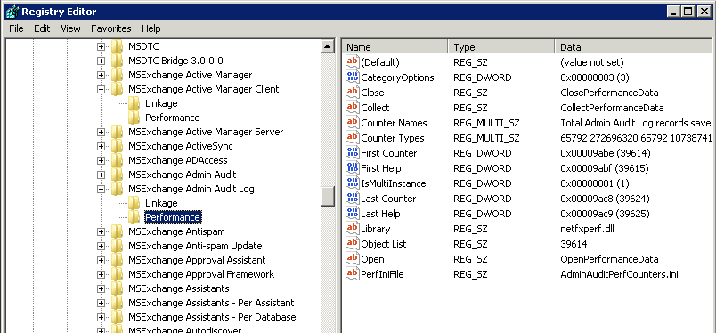Collapse the MSExchange Admin Audit Log key
Image resolution: width=716 pixels, height=333 pixels.
[x=101, y=189]
